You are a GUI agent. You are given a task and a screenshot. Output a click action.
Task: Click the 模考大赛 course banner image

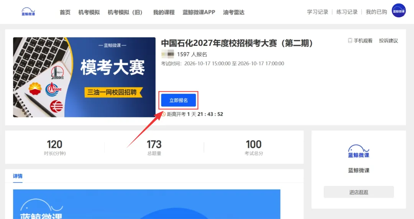click(x=84, y=77)
